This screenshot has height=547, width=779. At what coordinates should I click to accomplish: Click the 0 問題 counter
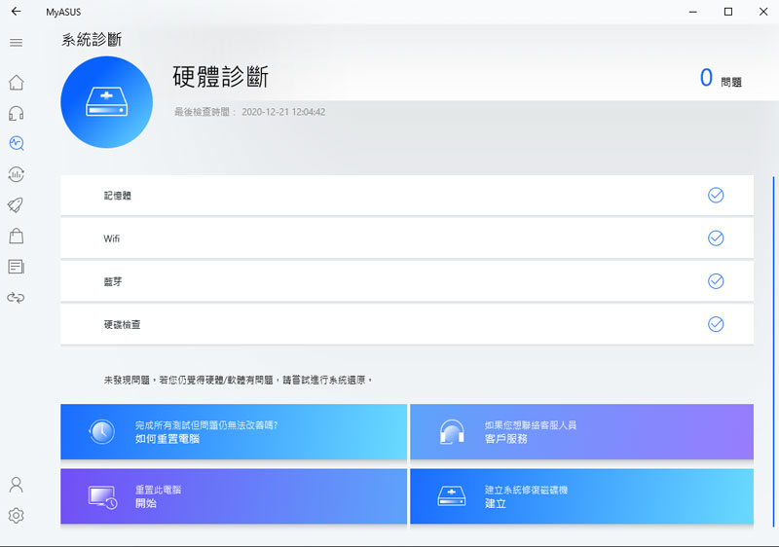[721, 78]
